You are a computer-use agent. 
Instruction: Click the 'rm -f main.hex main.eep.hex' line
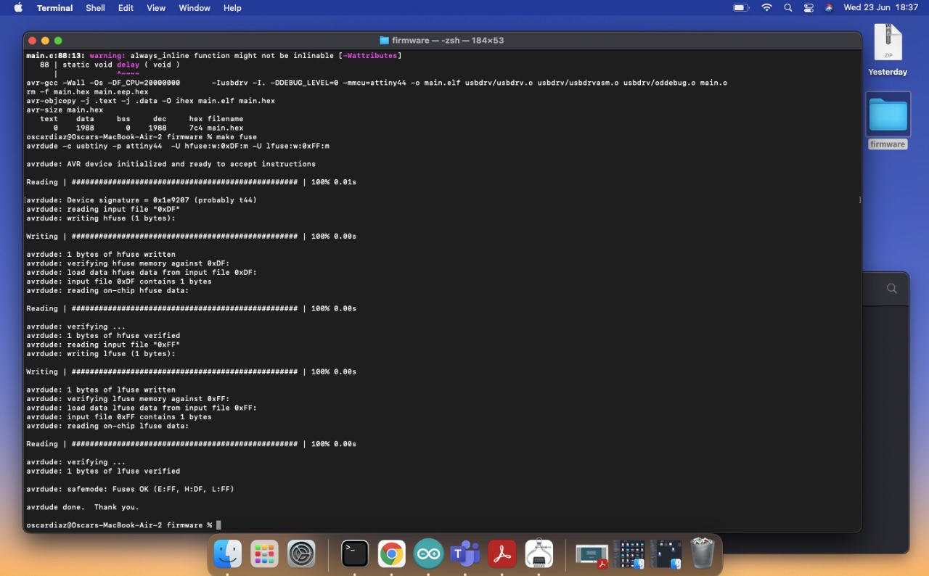[x=87, y=92]
